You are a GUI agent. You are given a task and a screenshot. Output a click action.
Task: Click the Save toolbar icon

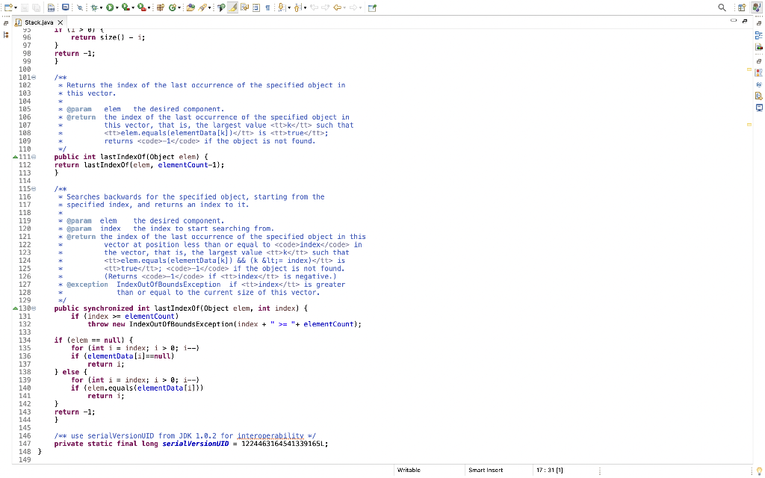click(25, 7)
